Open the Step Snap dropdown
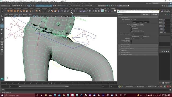The image size is (172, 97). point(136,38)
